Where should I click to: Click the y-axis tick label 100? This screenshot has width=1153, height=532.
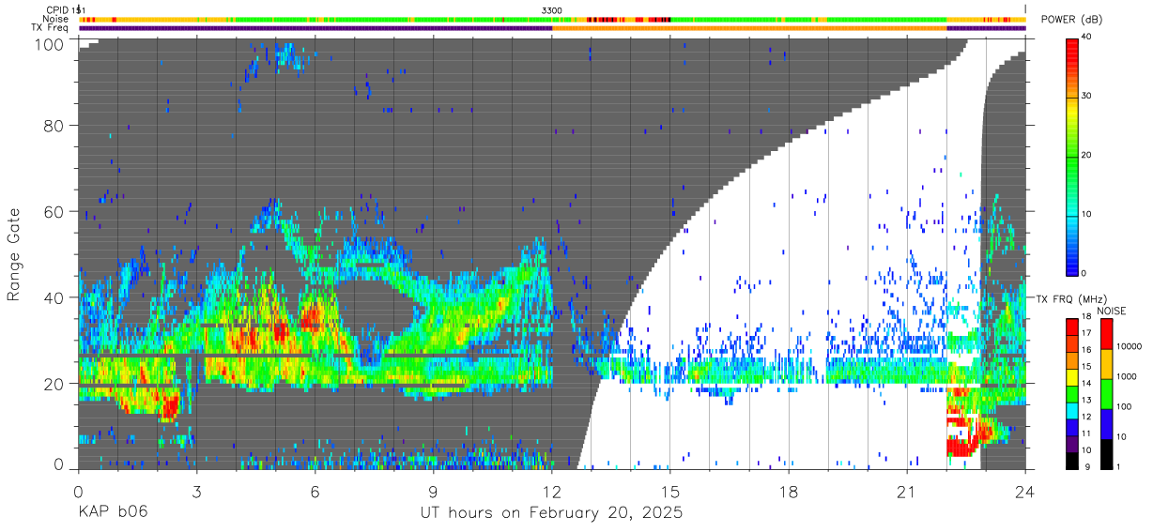point(50,44)
